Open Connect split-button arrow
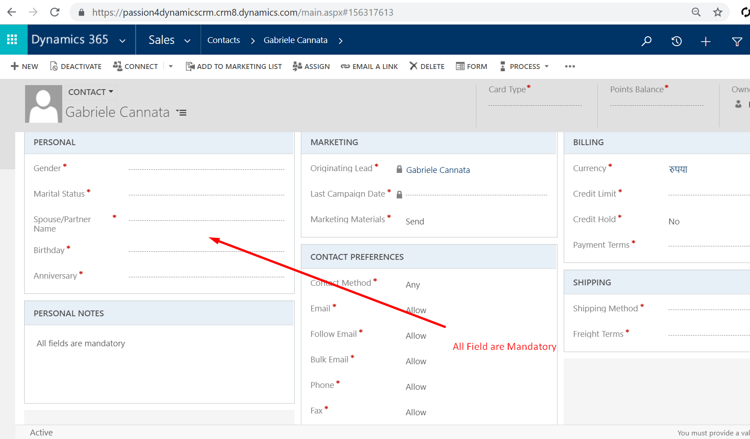Screen dimensions: 750x439 tap(171, 66)
